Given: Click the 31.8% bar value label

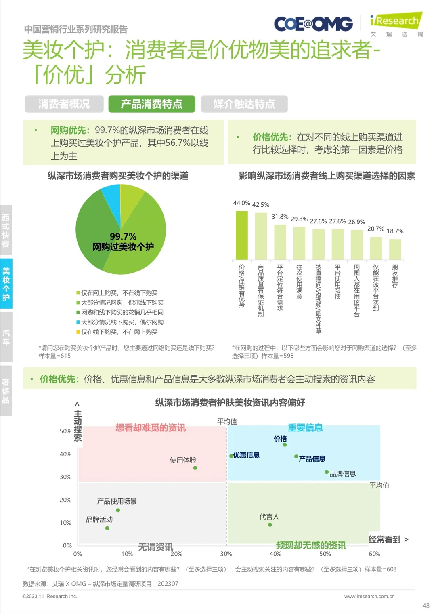Looking at the screenshot, I should [280, 217].
